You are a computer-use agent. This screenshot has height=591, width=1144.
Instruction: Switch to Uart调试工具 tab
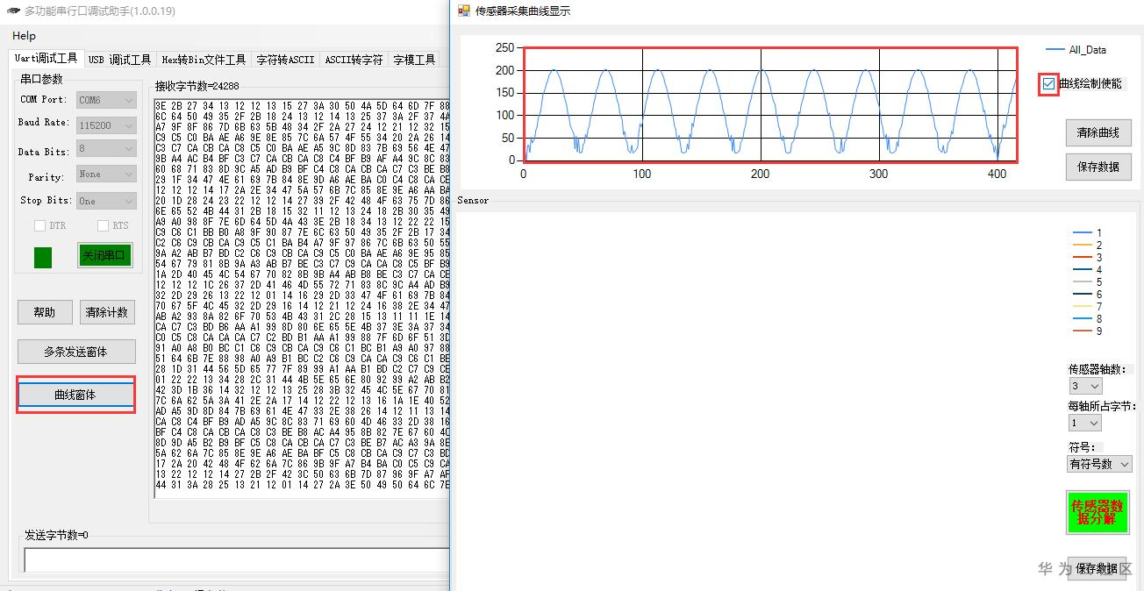(46, 59)
